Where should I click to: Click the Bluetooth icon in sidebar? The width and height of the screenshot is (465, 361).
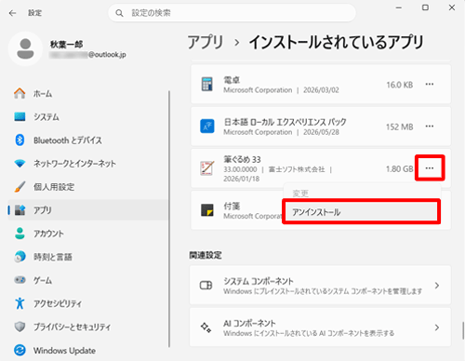pos(20,140)
